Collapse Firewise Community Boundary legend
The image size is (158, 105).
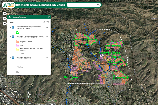pyautogui.click(x=10, y=27)
